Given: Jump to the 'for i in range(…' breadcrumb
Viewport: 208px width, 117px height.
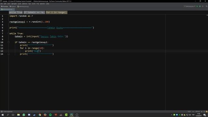Looking at the screenshot, I should coord(57,12).
